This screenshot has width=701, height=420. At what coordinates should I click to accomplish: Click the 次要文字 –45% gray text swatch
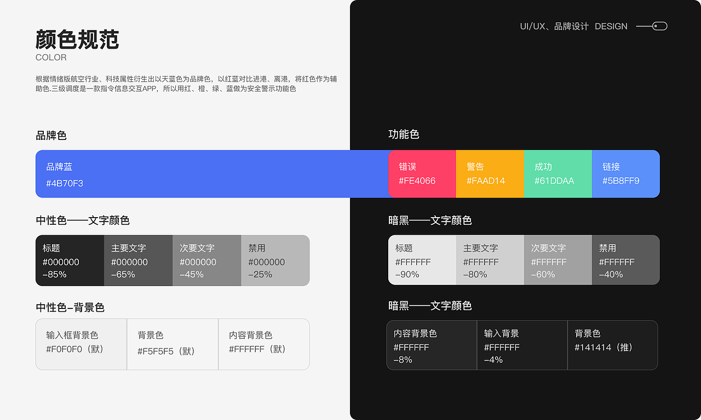coord(206,260)
